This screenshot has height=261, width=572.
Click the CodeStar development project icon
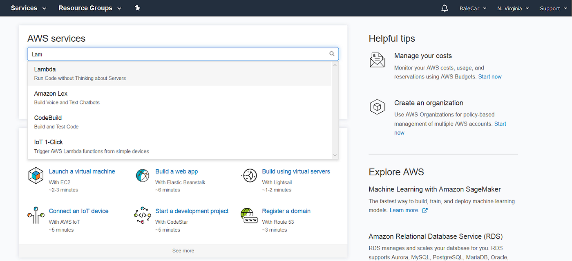(143, 215)
